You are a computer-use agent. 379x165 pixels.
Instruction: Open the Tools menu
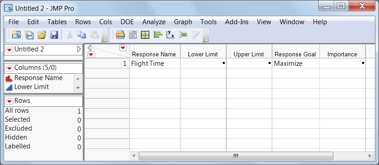[209, 22]
